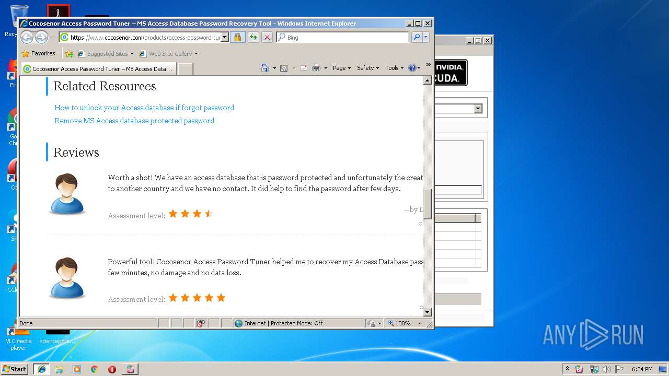This screenshot has height=376, width=669.
Task: Click the Internet zone globe icon
Action: click(x=239, y=323)
